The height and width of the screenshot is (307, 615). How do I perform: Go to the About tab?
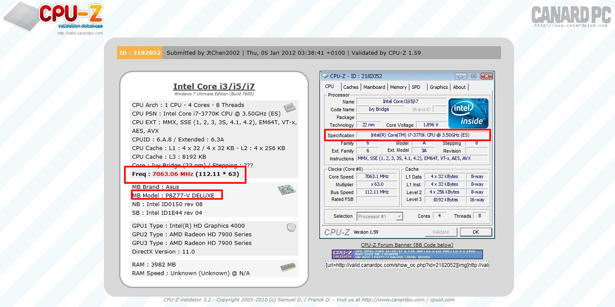459,87
